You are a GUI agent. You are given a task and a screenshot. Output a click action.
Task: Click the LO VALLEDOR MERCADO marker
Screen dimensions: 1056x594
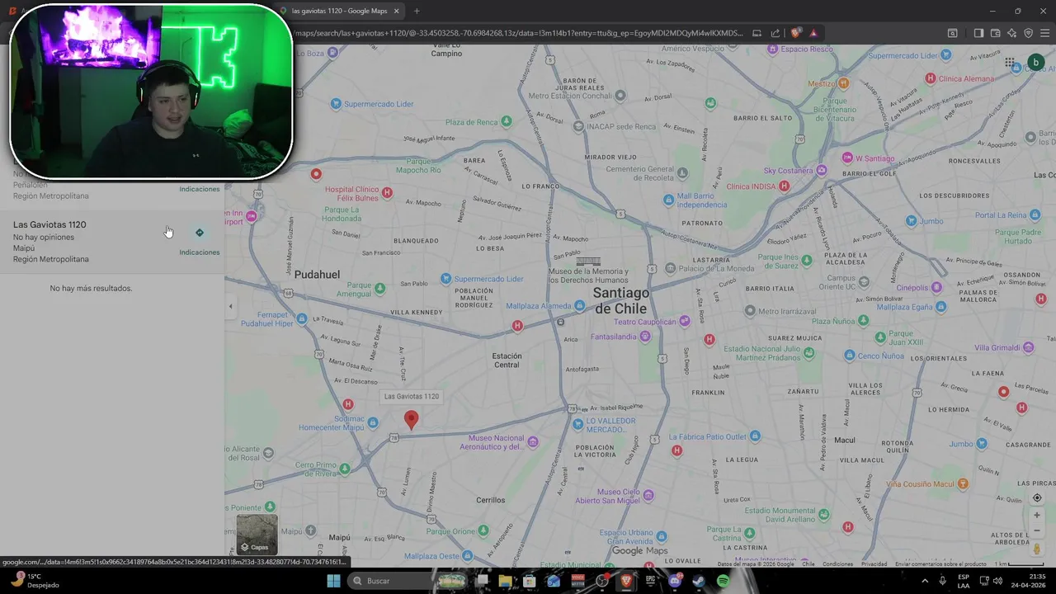point(578,424)
